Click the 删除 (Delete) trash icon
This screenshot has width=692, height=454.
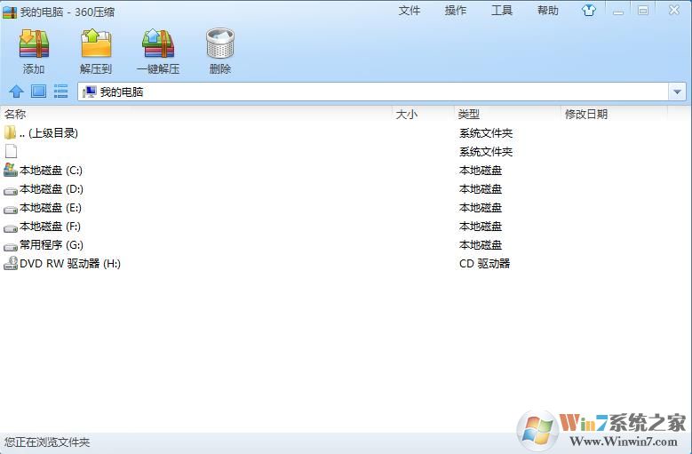pyautogui.click(x=219, y=44)
